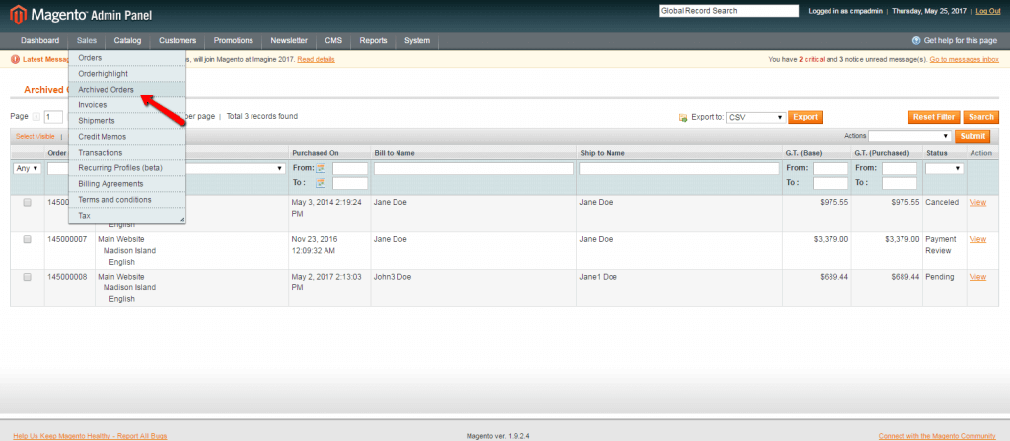Open the Export to CSV dropdown

[x=756, y=117]
